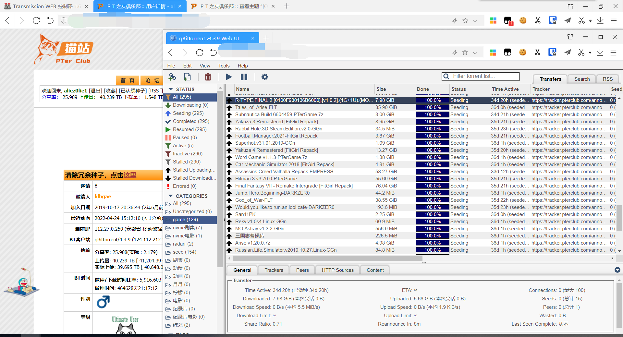Click the 这里 link to clear redundant torrents
This screenshot has width=623, height=337.
[130, 175]
